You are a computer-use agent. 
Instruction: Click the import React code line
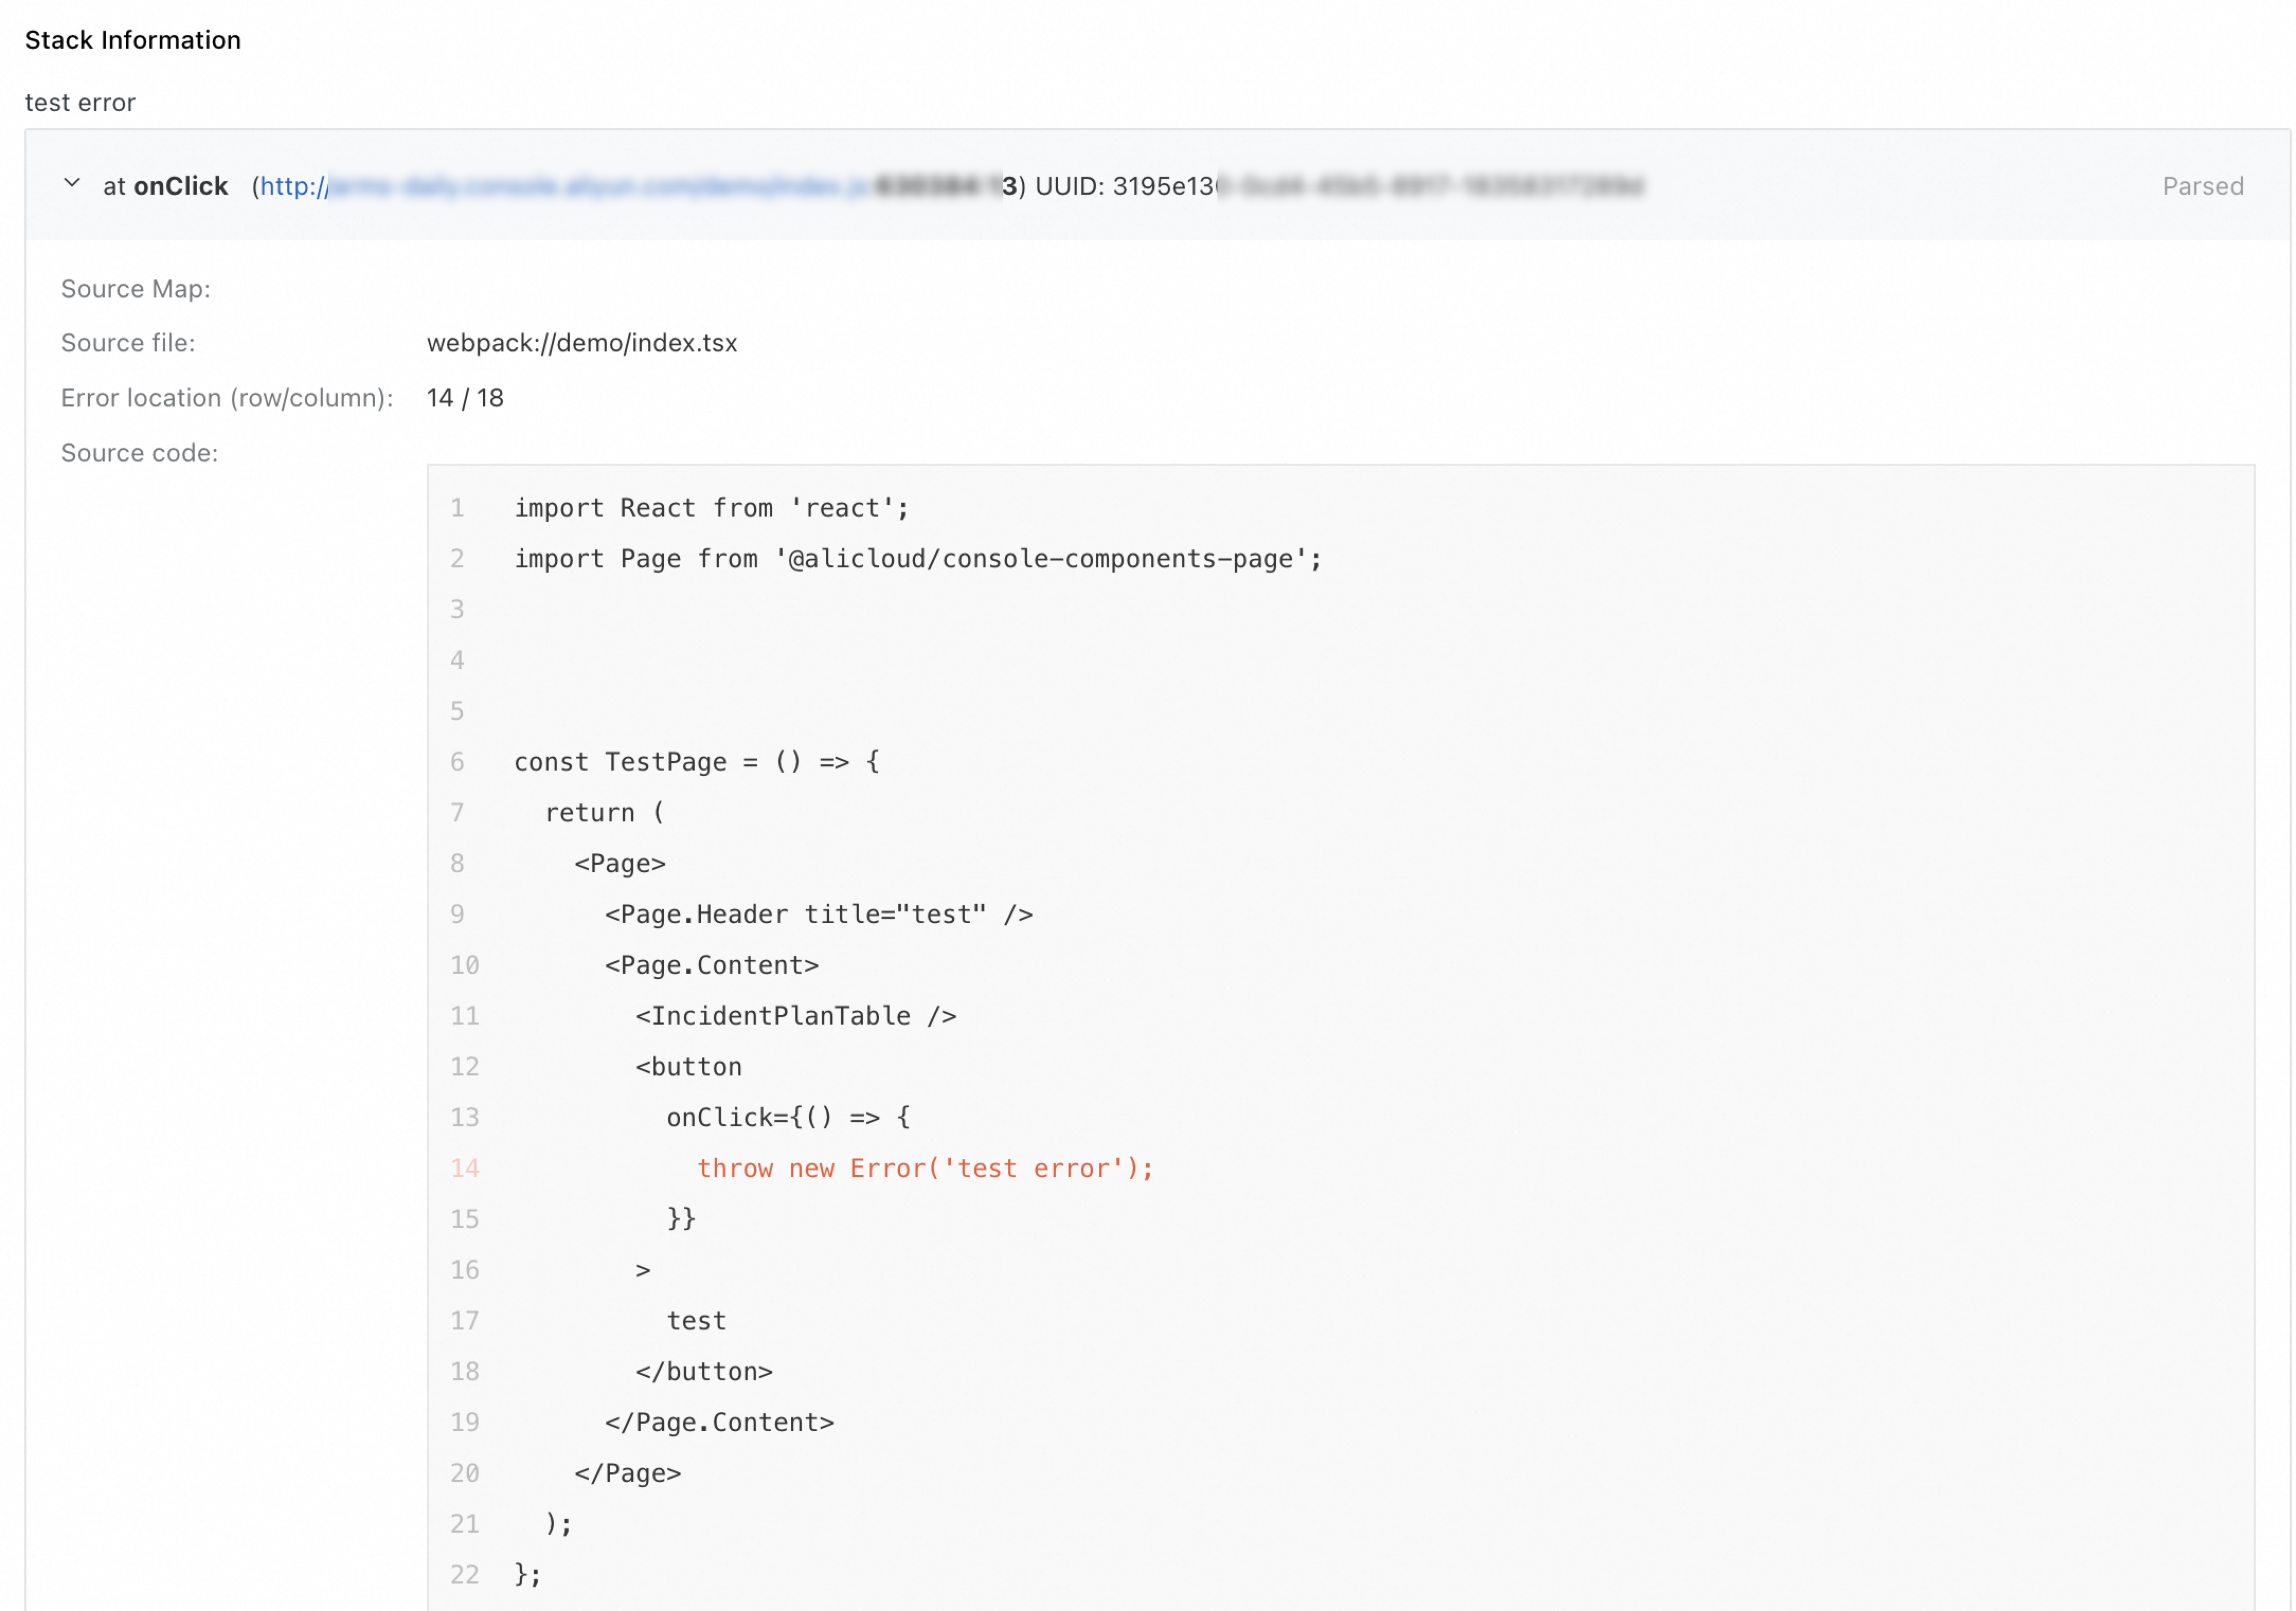(711, 508)
